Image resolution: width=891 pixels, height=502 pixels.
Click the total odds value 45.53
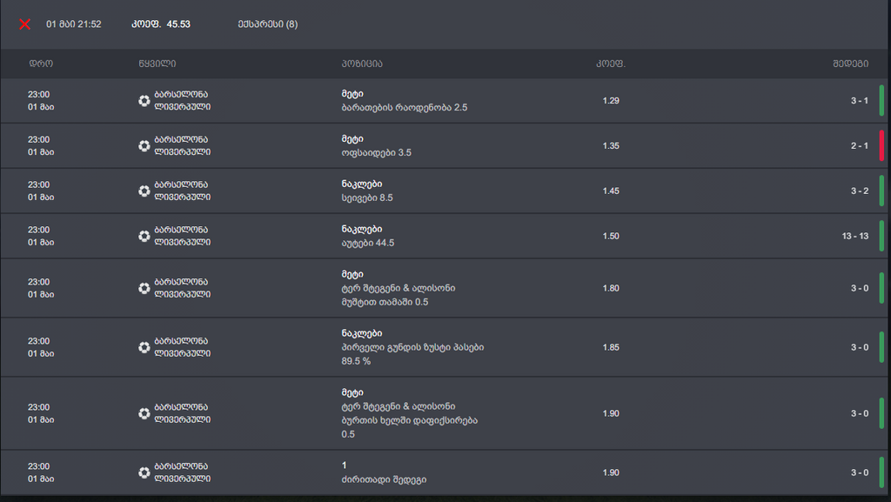(178, 24)
